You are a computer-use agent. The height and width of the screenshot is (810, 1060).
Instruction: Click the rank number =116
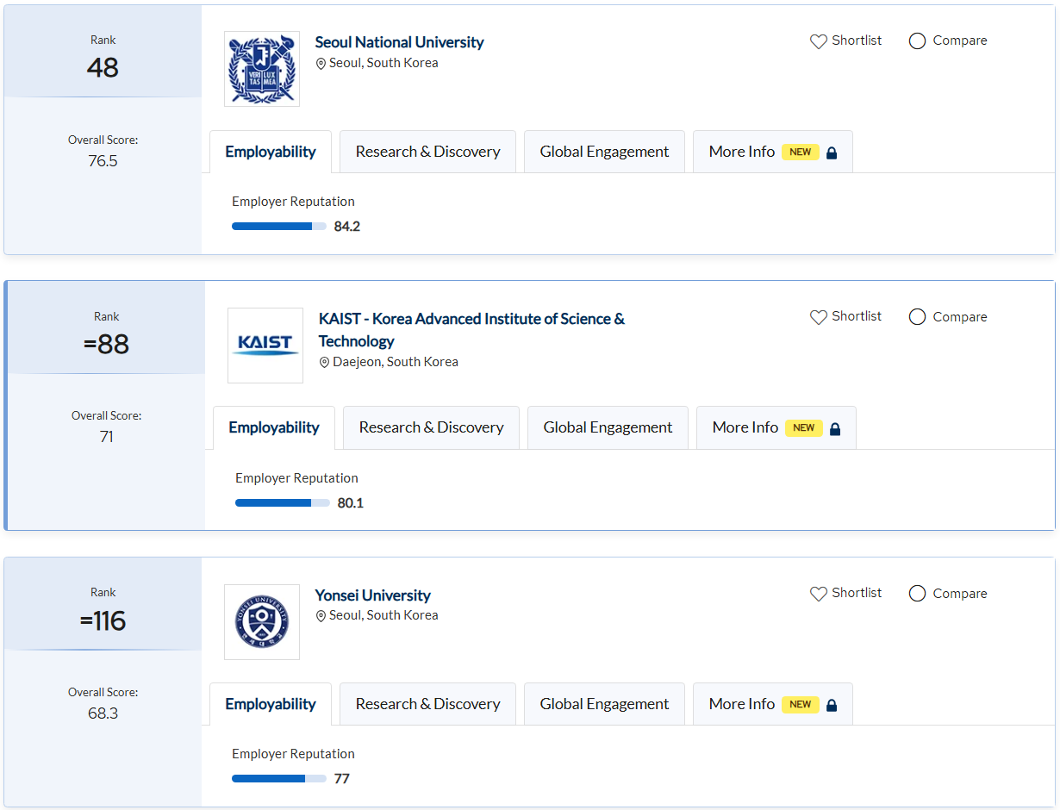pyautogui.click(x=103, y=620)
